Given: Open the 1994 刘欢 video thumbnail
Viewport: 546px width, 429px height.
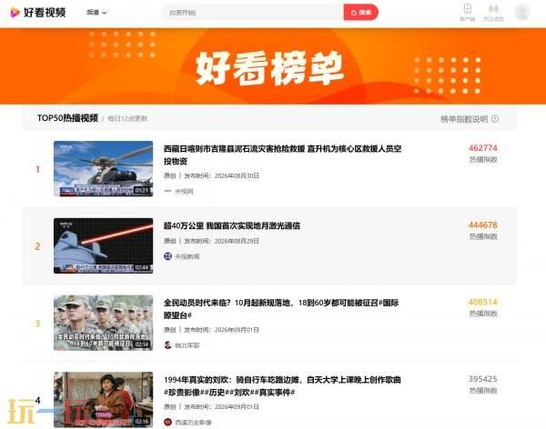Looking at the screenshot, I should pyautogui.click(x=103, y=399).
